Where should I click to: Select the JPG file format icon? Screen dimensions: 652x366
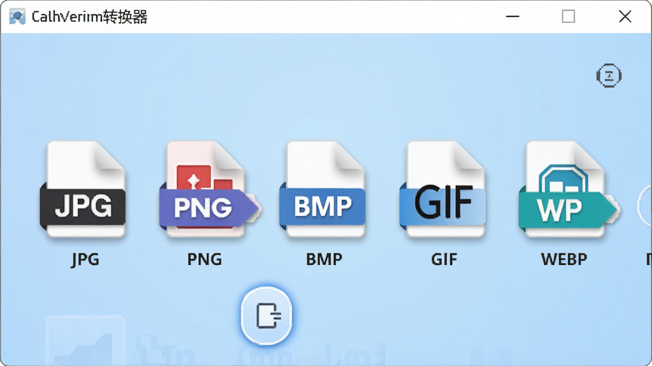pos(83,189)
